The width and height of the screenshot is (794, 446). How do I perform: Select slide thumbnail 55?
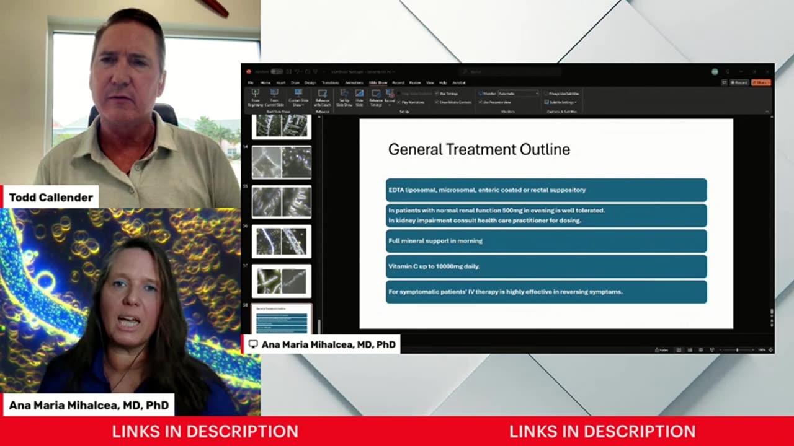[x=282, y=202]
